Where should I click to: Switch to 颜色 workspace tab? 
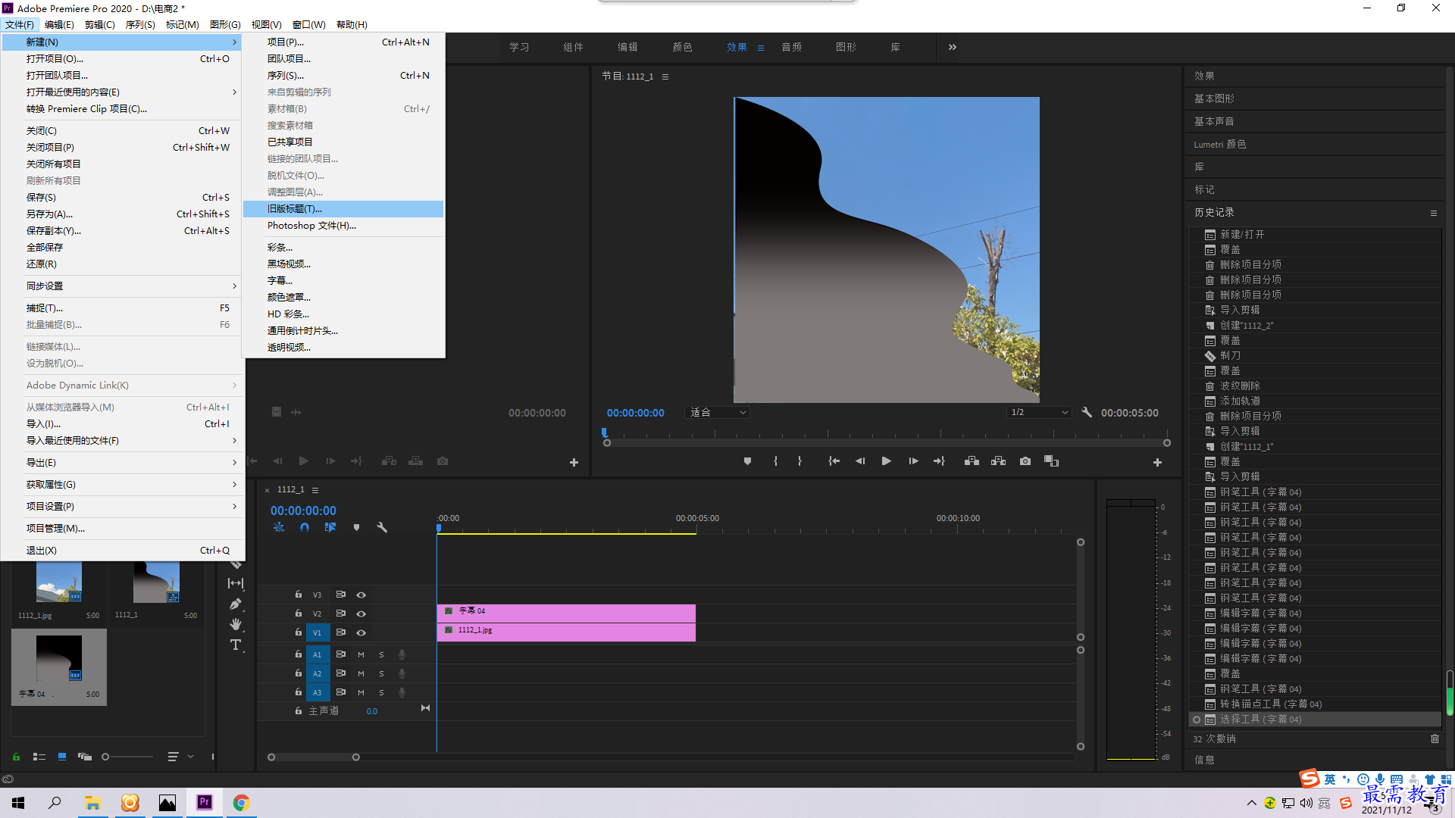tap(682, 47)
